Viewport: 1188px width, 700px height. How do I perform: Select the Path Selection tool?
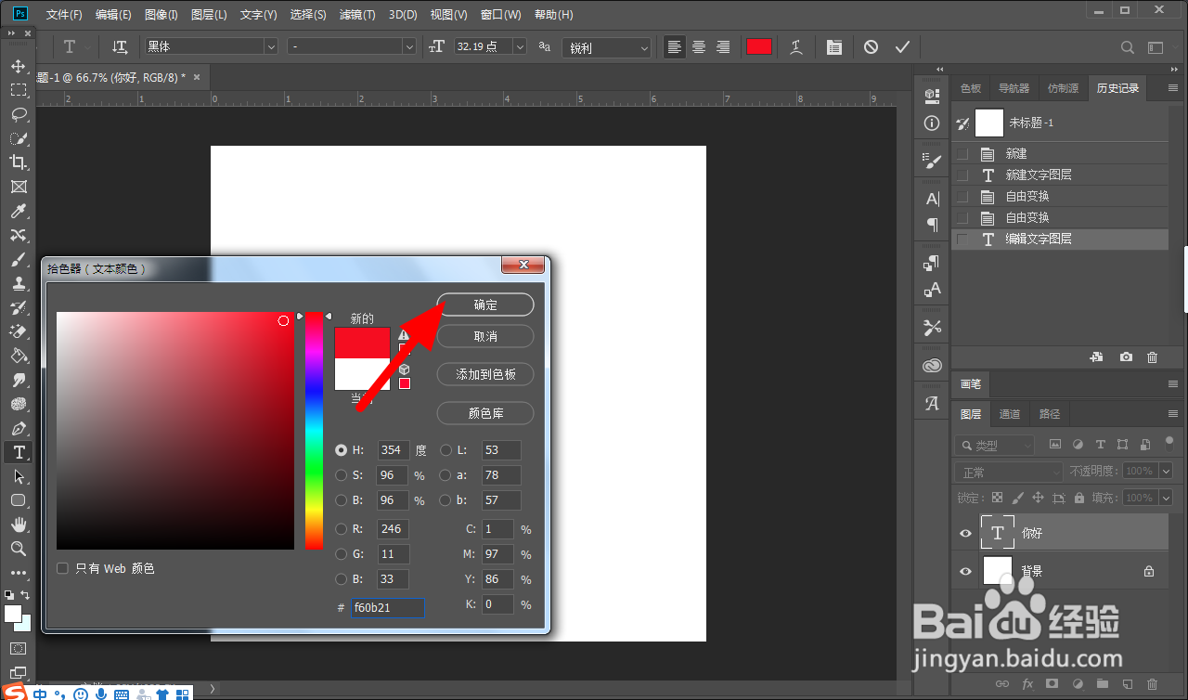pos(18,476)
